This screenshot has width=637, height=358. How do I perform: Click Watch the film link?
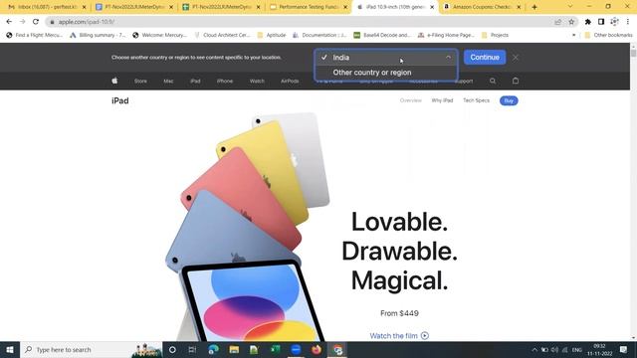coord(399,336)
